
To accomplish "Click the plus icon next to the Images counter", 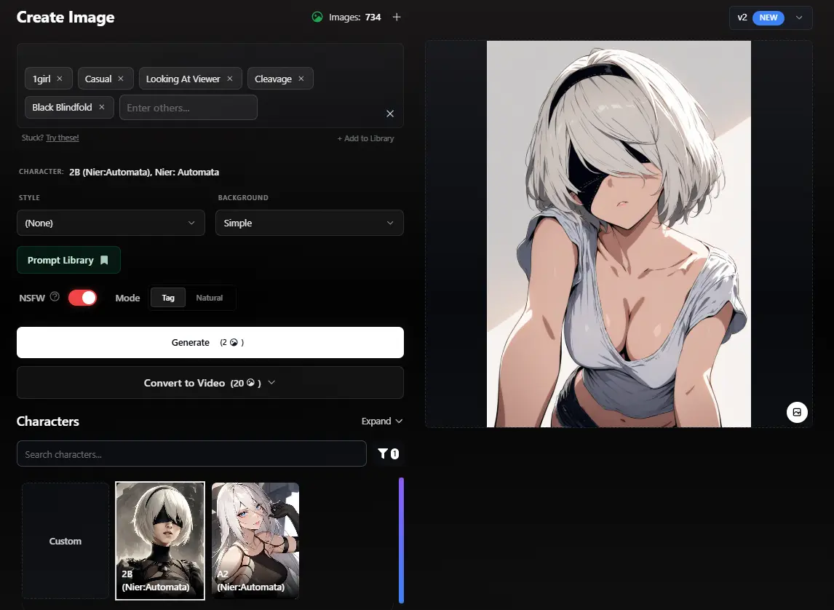I will click(397, 17).
